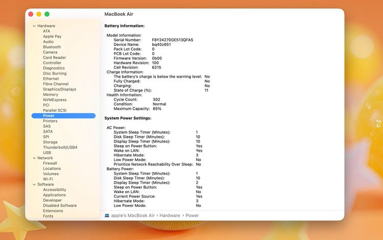
Task: Click the Battery Information heading
Action: click(x=124, y=26)
